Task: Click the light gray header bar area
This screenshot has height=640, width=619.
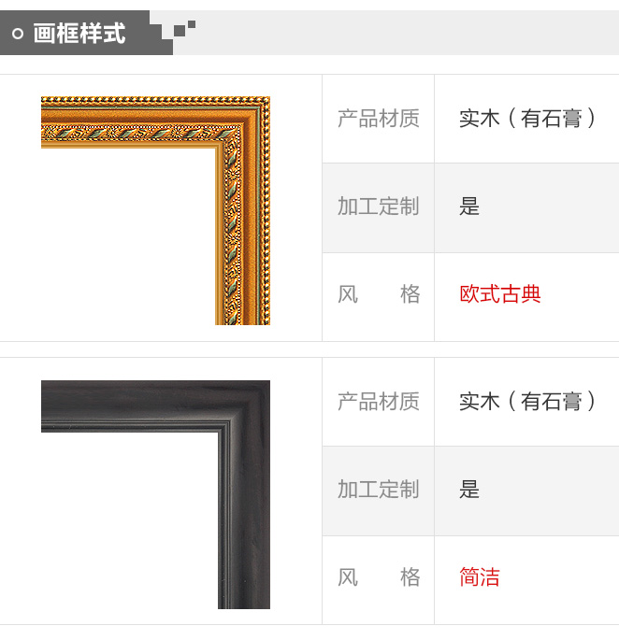Action: pos(407,33)
